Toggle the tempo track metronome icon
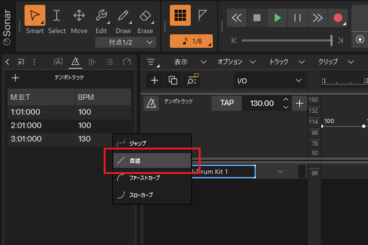This screenshot has width=368, height=245. (x=150, y=104)
